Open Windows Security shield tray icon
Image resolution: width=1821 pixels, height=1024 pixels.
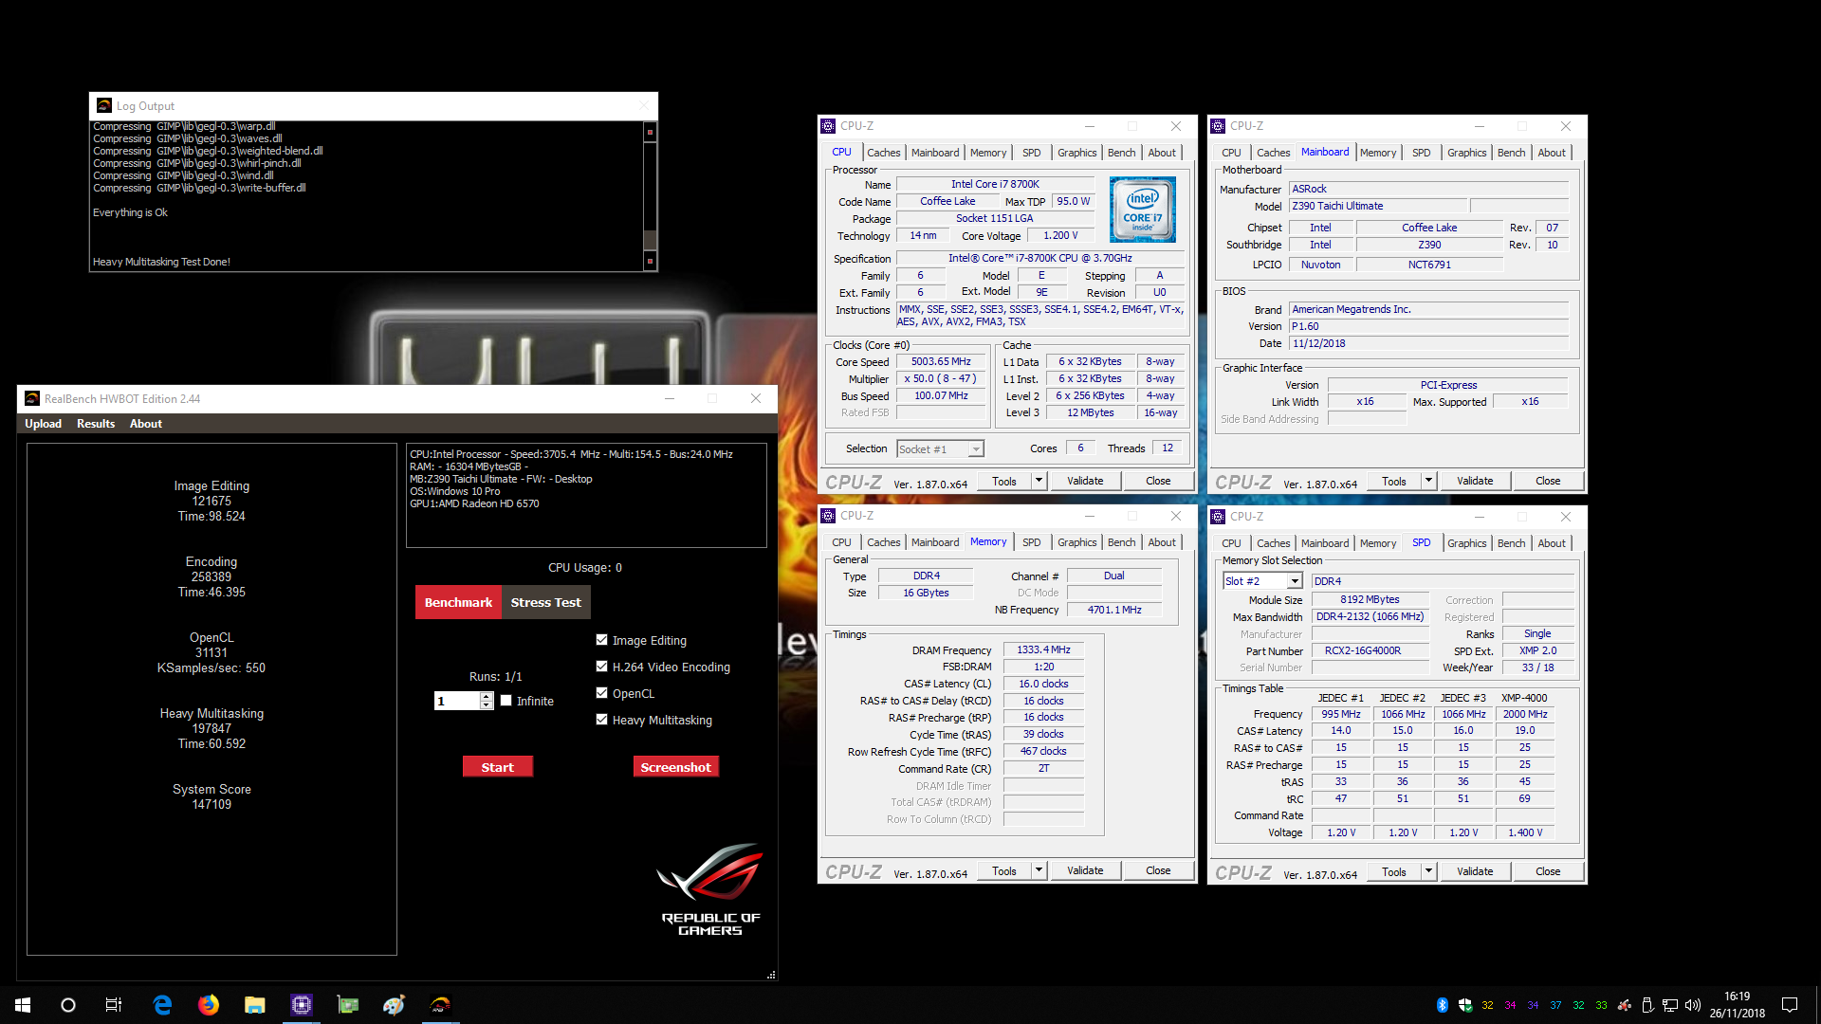(x=1464, y=1005)
